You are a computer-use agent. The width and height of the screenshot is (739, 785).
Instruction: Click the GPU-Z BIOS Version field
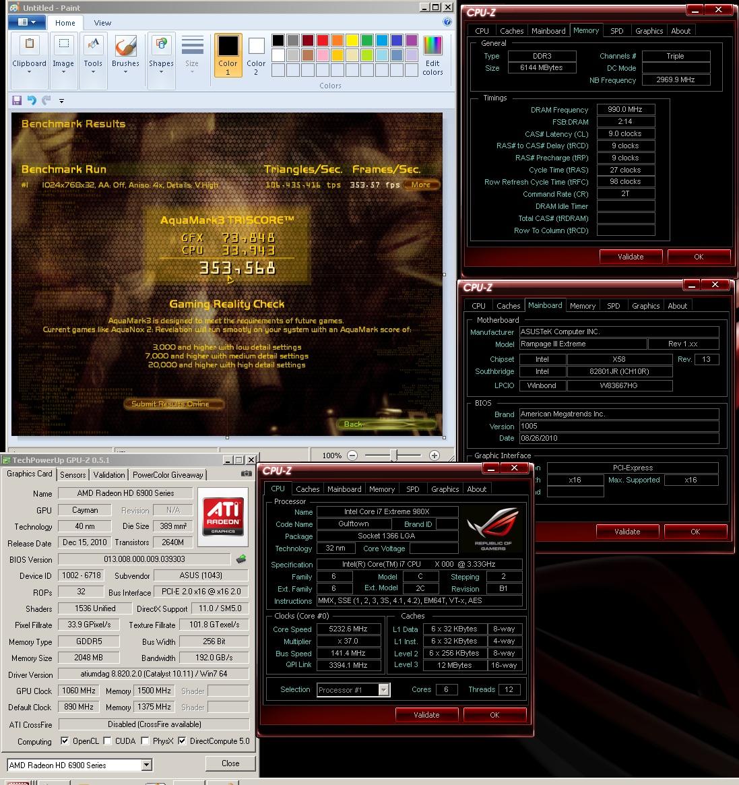(144, 559)
